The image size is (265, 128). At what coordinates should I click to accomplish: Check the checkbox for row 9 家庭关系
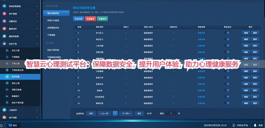76,84
